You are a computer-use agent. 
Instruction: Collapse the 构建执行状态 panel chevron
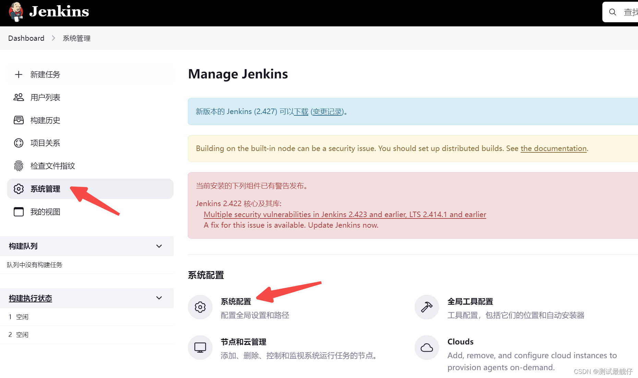tap(159, 298)
